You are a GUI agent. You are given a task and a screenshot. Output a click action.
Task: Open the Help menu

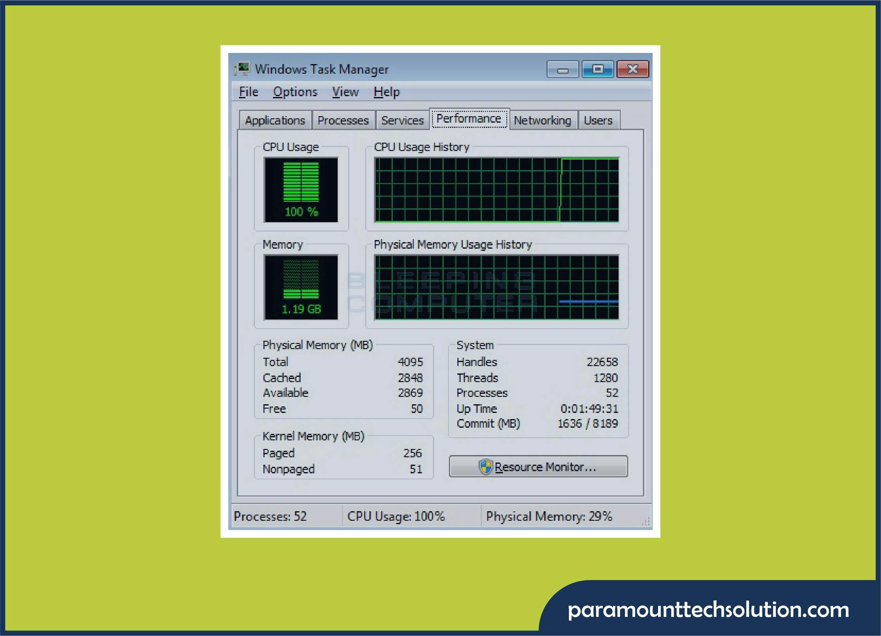[386, 92]
